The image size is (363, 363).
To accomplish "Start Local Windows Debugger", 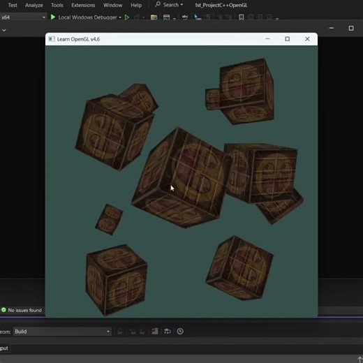I will (84, 17).
